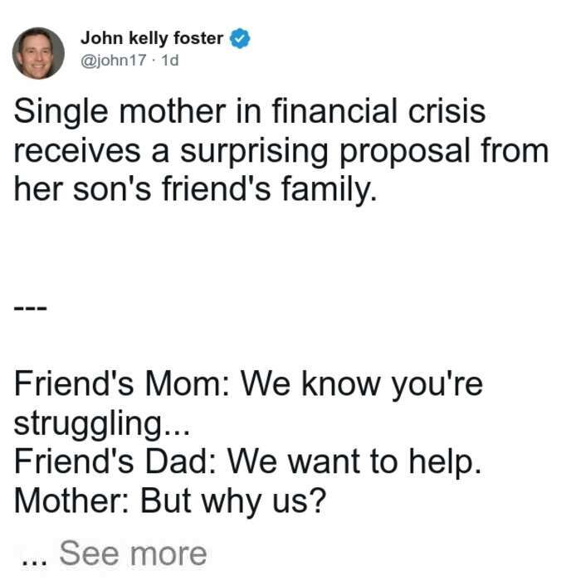Click the ellipsis before See more
This screenshot has width=581, height=581.
click(x=34, y=562)
